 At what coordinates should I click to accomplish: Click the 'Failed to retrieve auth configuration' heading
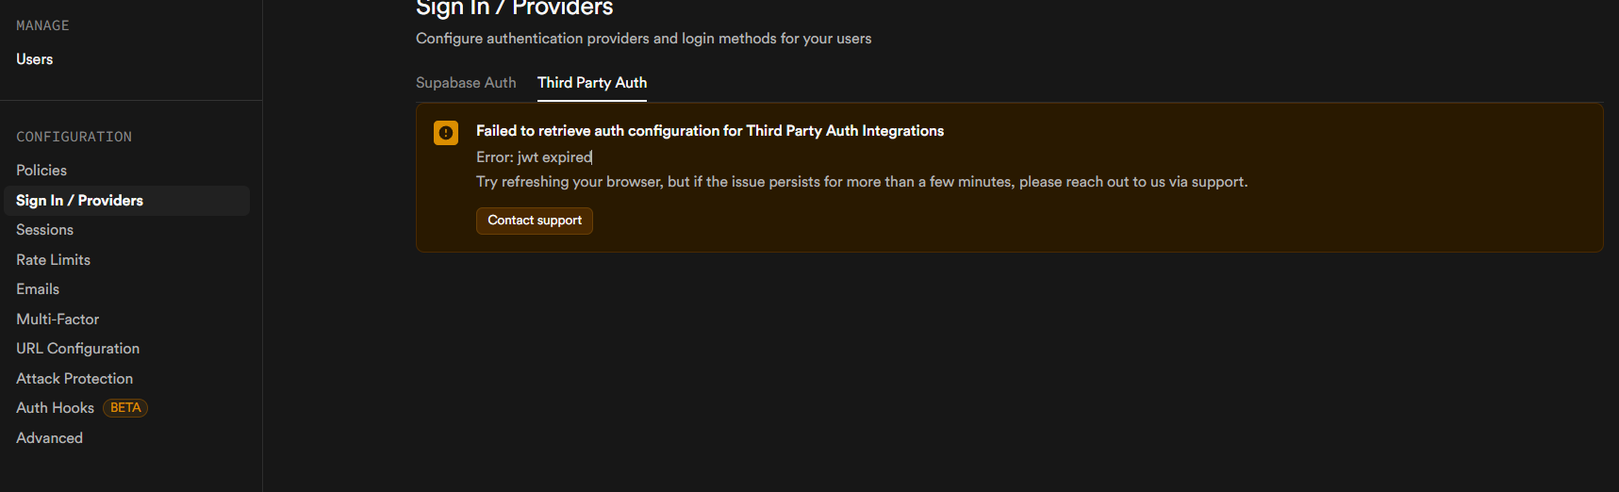point(709,131)
